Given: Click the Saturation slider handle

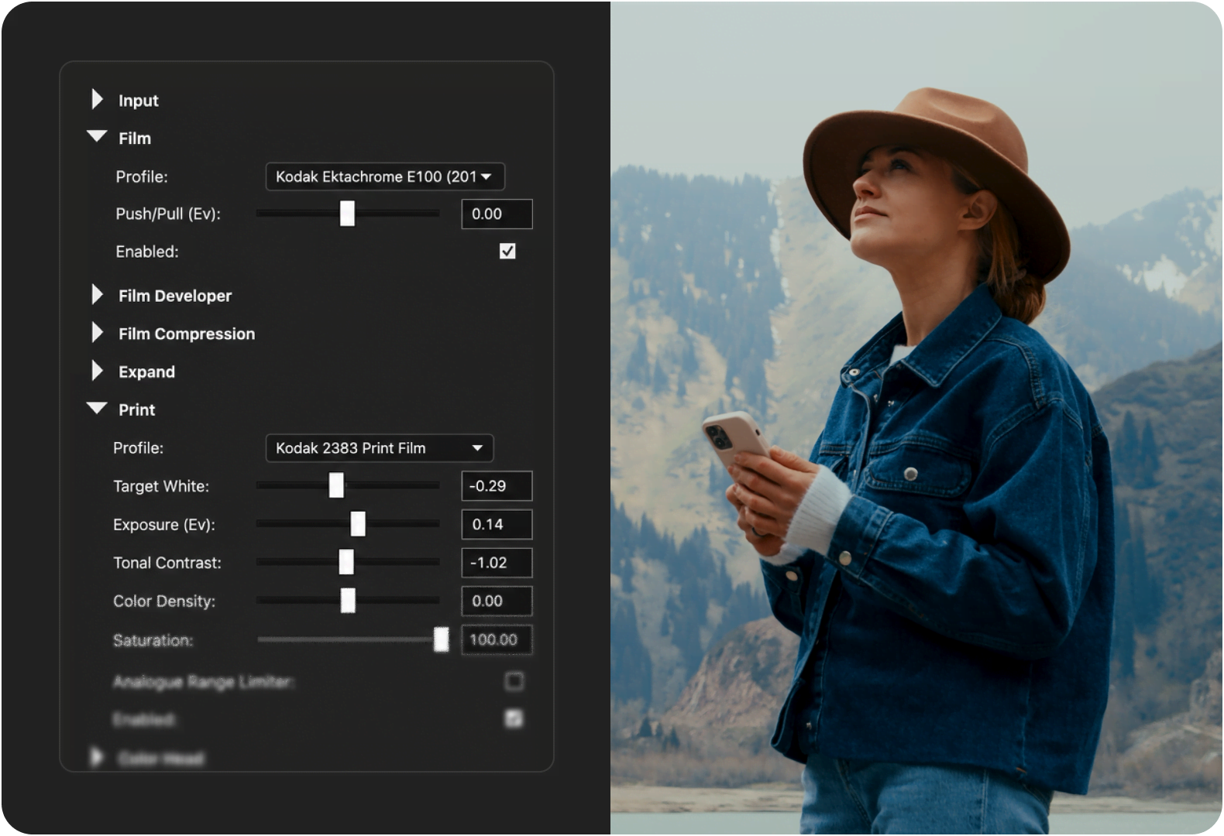Looking at the screenshot, I should tap(441, 639).
